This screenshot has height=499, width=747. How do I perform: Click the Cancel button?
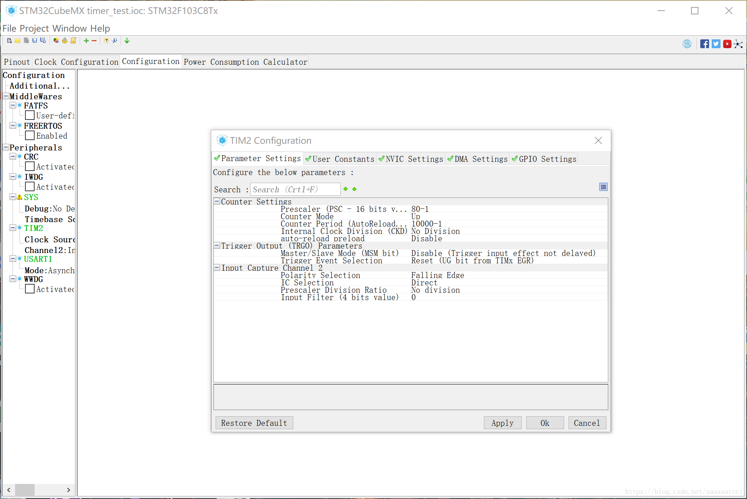pyautogui.click(x=587, y=423)
